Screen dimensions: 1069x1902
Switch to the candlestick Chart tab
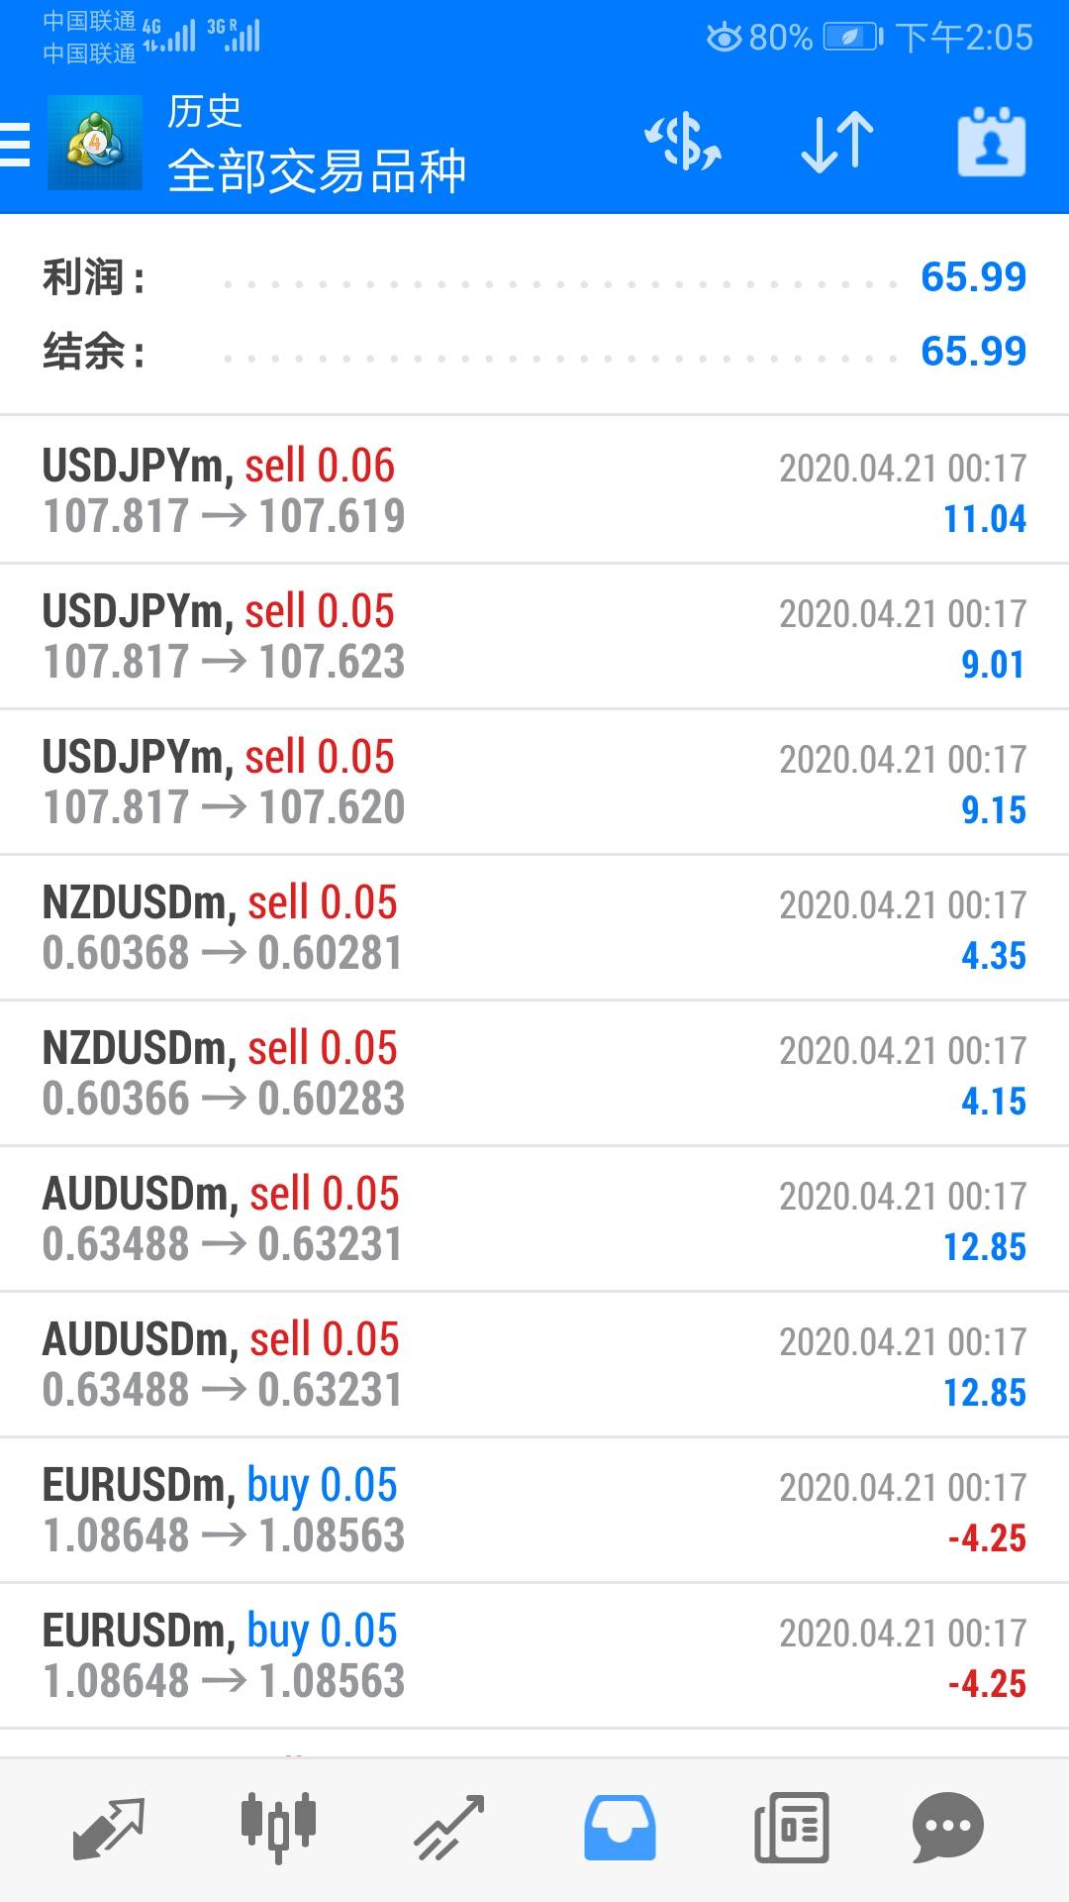click(278, 1827)
